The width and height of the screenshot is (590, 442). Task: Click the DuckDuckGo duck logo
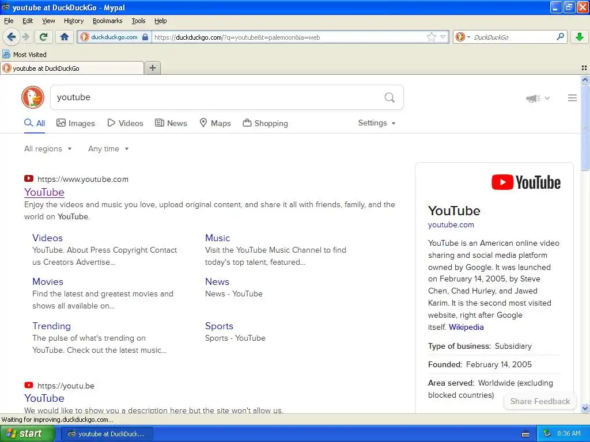[x=33, y=97]
